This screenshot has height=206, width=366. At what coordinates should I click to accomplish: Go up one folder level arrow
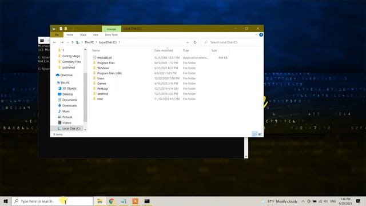[73, 42]
